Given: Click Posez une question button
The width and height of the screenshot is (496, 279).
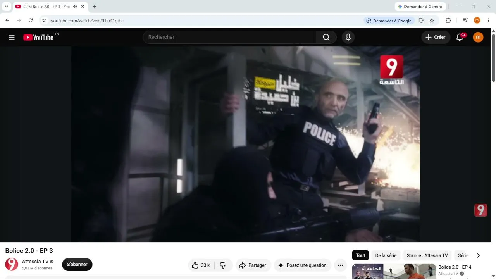Looking at the screenshot, I should (x=302, y=265).
